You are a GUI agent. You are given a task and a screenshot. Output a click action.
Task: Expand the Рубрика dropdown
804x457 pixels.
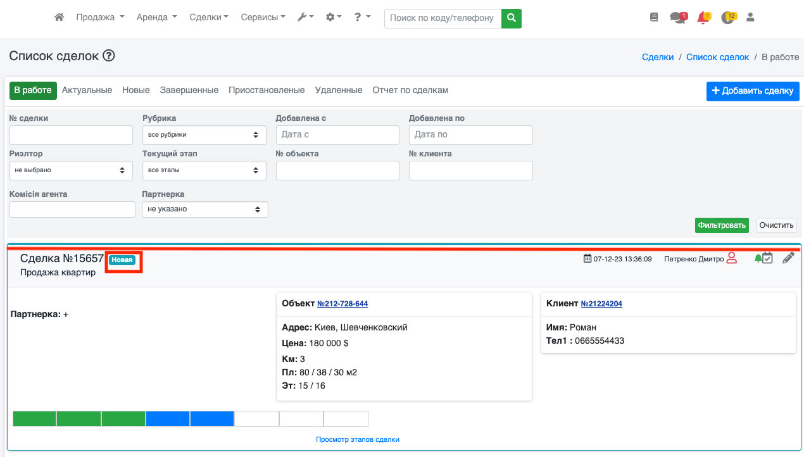(x=204, y=135)
